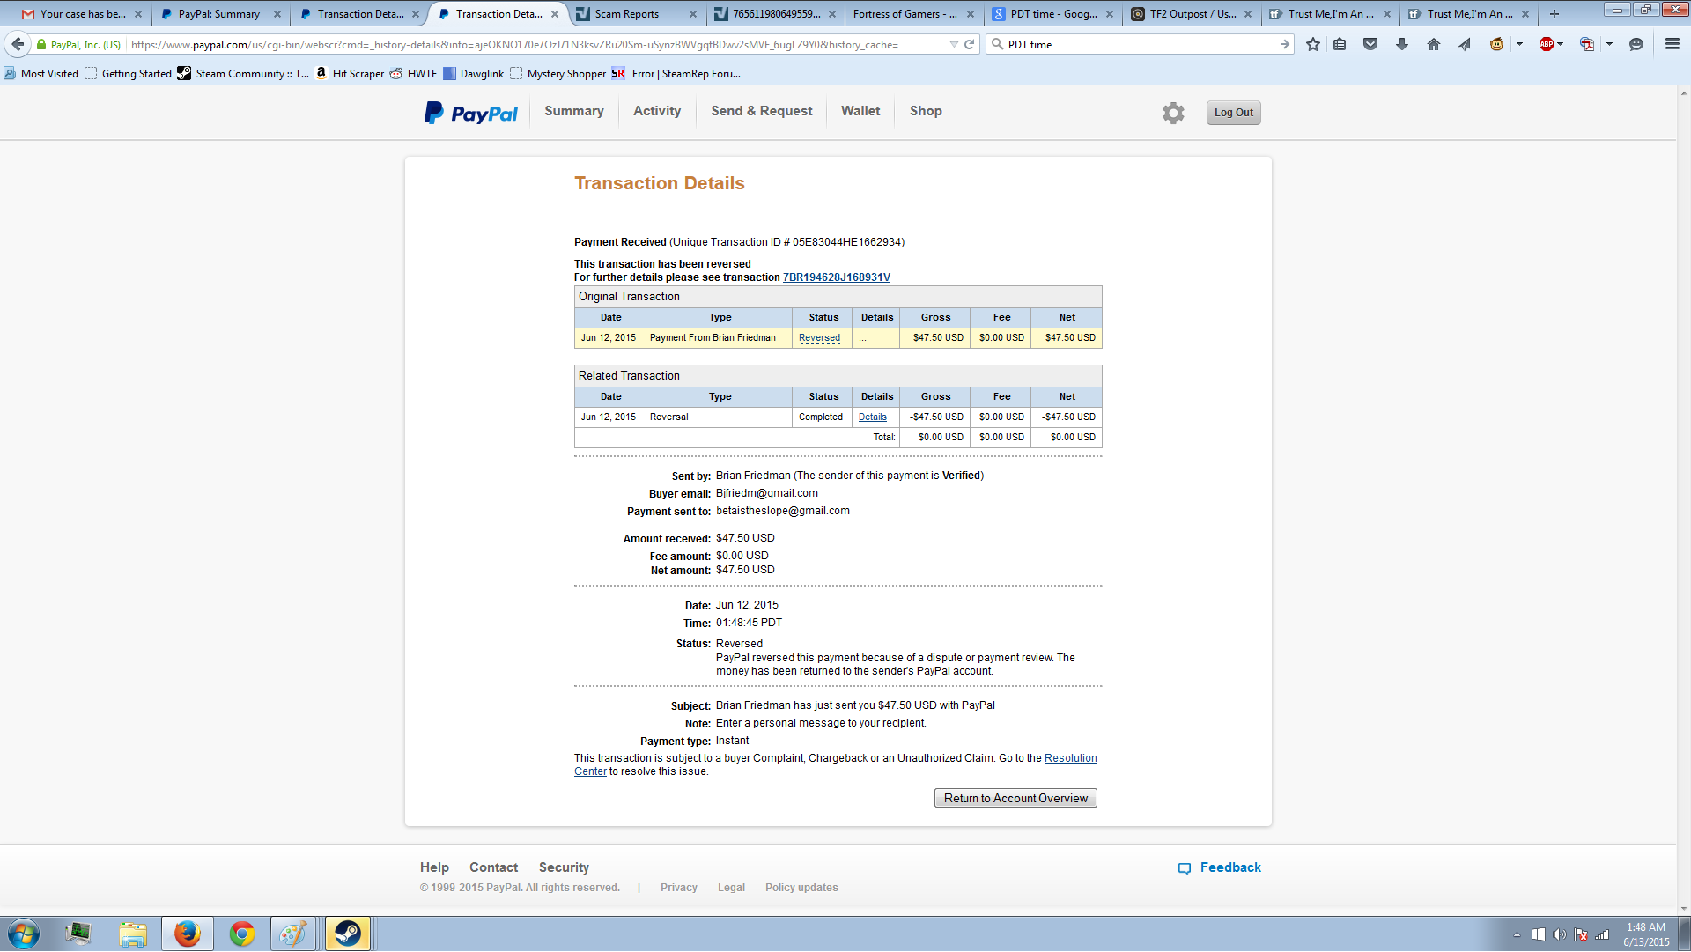Click Return to Account Overview button
The height and width of the screenshot is (952, 1691).
(1015, 799)
